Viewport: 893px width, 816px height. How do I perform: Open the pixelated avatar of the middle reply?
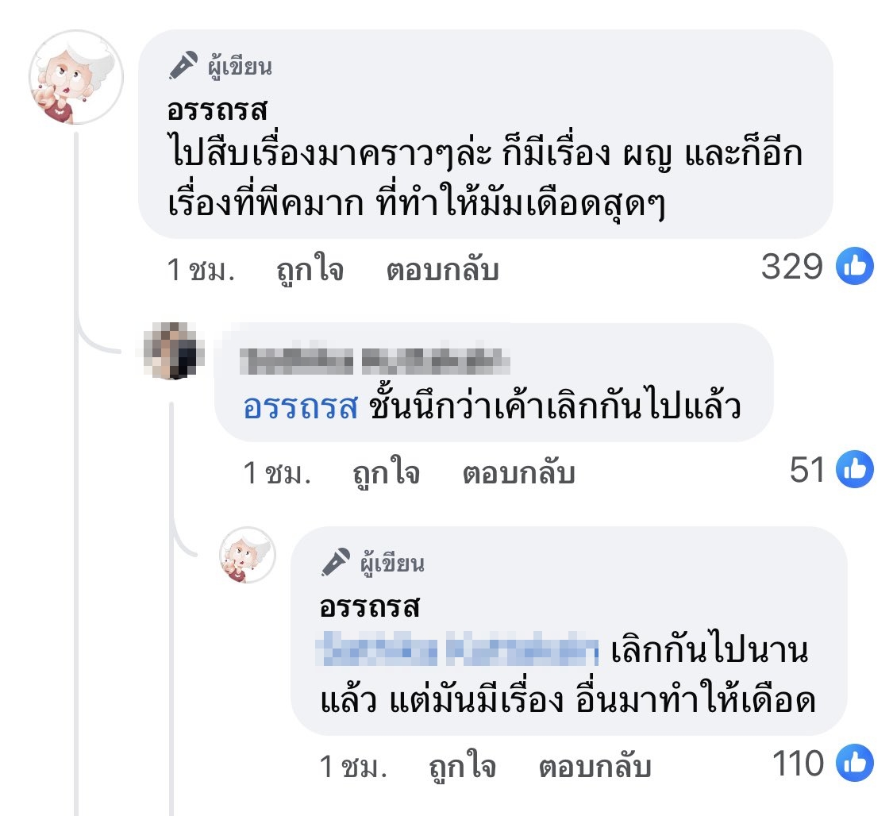(175, 352)
